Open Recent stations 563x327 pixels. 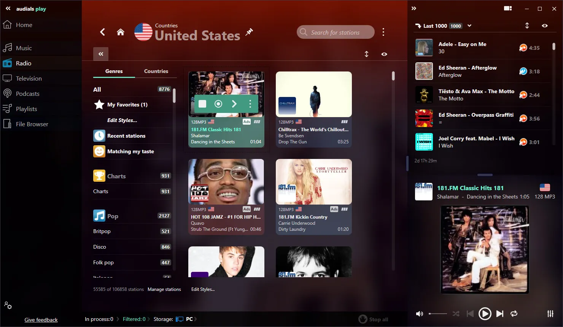click(x=132, y=136)
